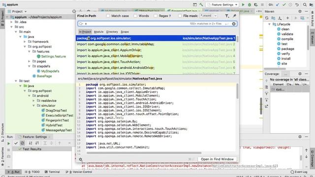315x177 pixels.
Task: Expand the framework folder
Action: point(25,41)
